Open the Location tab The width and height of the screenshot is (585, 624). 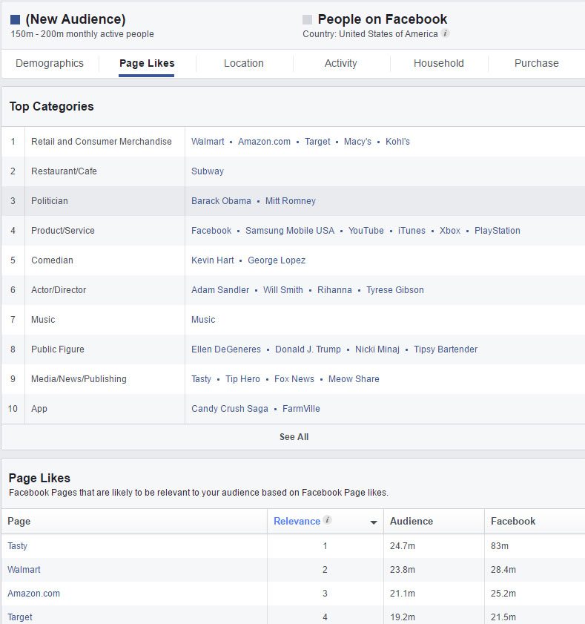244,63
